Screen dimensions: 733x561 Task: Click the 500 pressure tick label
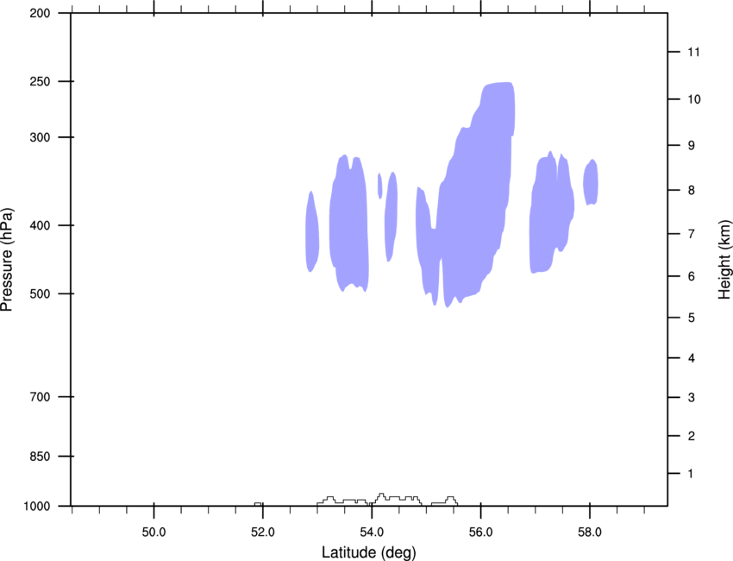[40, 293]
